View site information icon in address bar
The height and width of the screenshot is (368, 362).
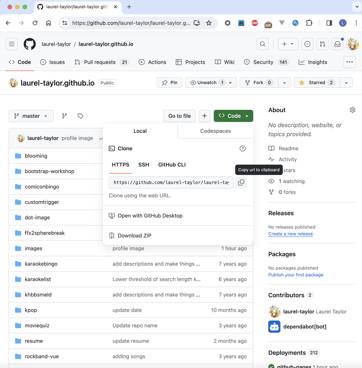click(65, 23)
